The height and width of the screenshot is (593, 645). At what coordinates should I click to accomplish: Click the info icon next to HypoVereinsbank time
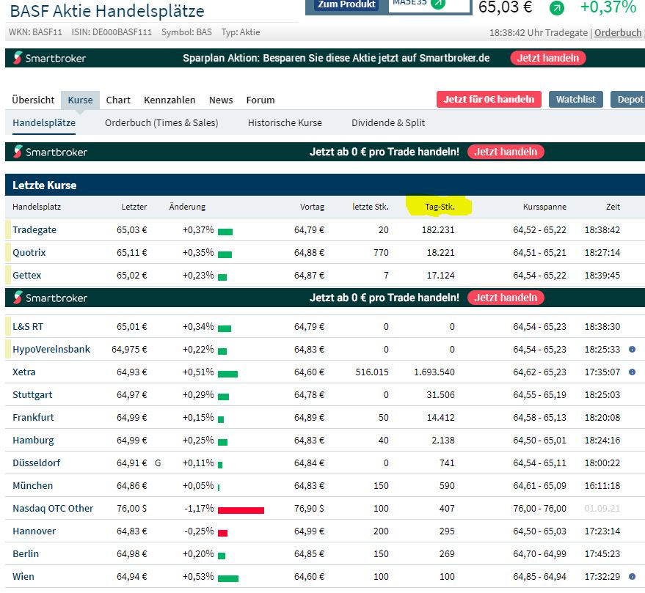point(632,350)
